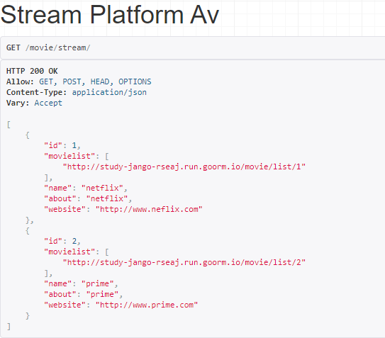Click the "name": "netflix" line

[86, 188]
